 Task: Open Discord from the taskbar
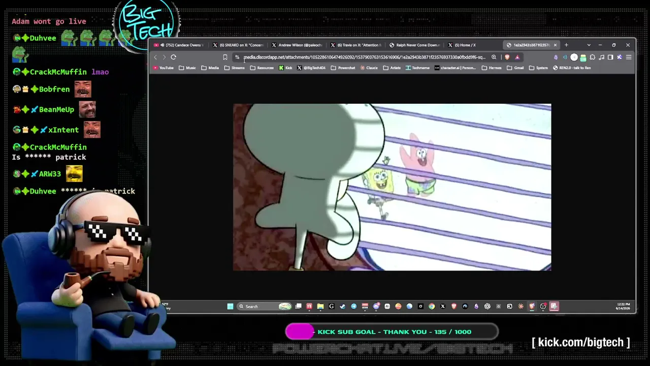tap(376, 307)
